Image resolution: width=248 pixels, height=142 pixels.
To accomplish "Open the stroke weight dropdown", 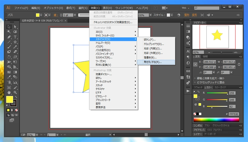I will [75, 15].
